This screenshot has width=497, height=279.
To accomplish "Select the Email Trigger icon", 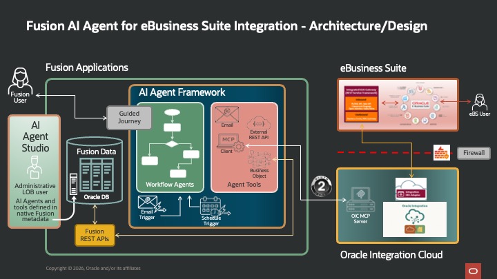I will 151,204.
